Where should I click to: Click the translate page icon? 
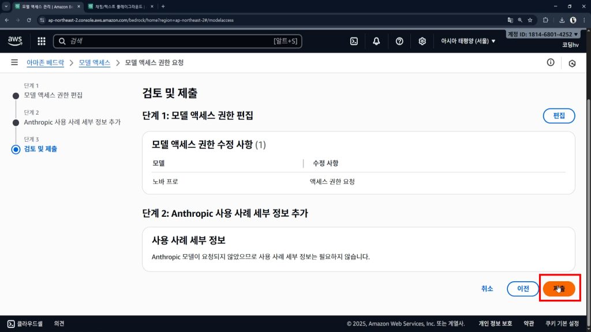tap(510, 20)
